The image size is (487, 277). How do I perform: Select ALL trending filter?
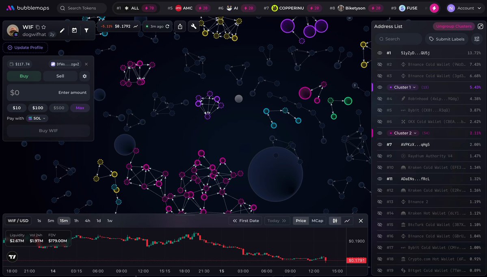coord(135,8)
